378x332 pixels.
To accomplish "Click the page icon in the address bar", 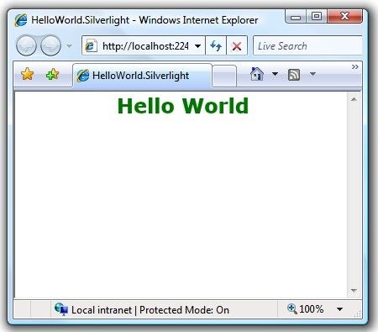I will pyautogui.click(x=91, y=45).
